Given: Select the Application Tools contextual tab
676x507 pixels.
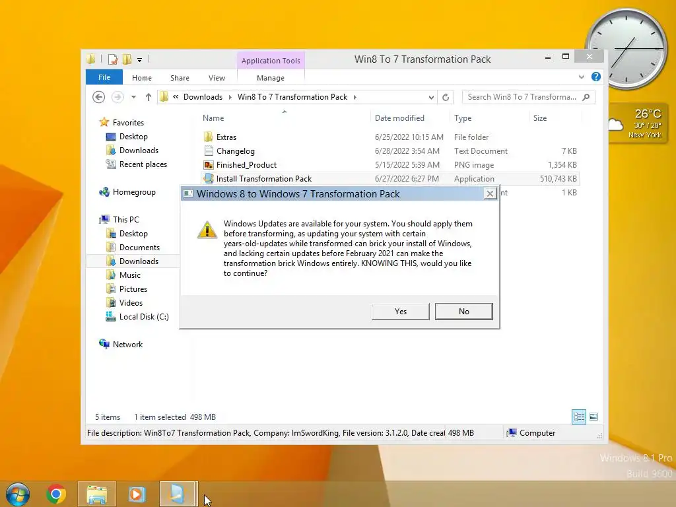Looking at the screenshot, I should click(271, 61).
